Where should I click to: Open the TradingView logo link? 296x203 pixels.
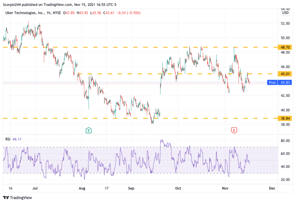[x=17, y=198]
